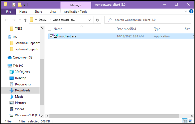This screenshot has width=195, height=124.
Task: Go back with the Back arrow
Action: point(6,20)
